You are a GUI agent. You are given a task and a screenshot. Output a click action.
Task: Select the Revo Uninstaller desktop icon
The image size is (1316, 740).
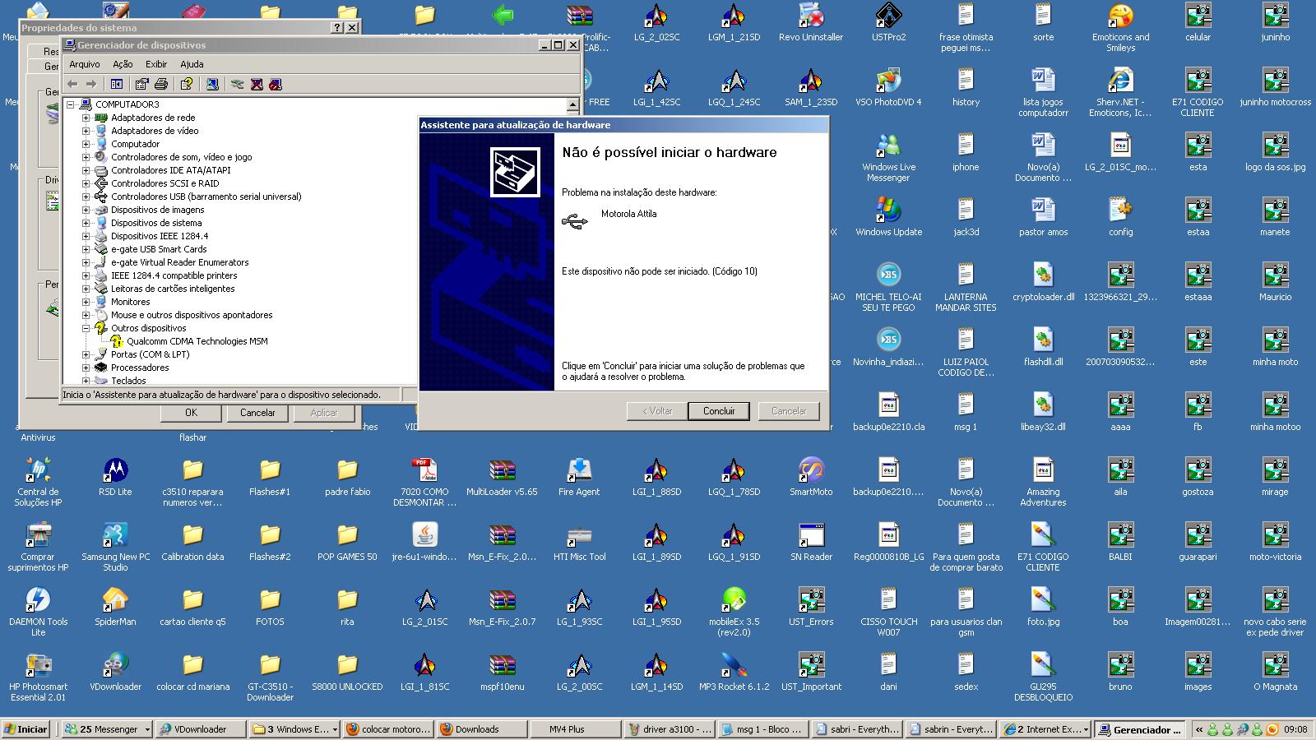tap(811, 23)
